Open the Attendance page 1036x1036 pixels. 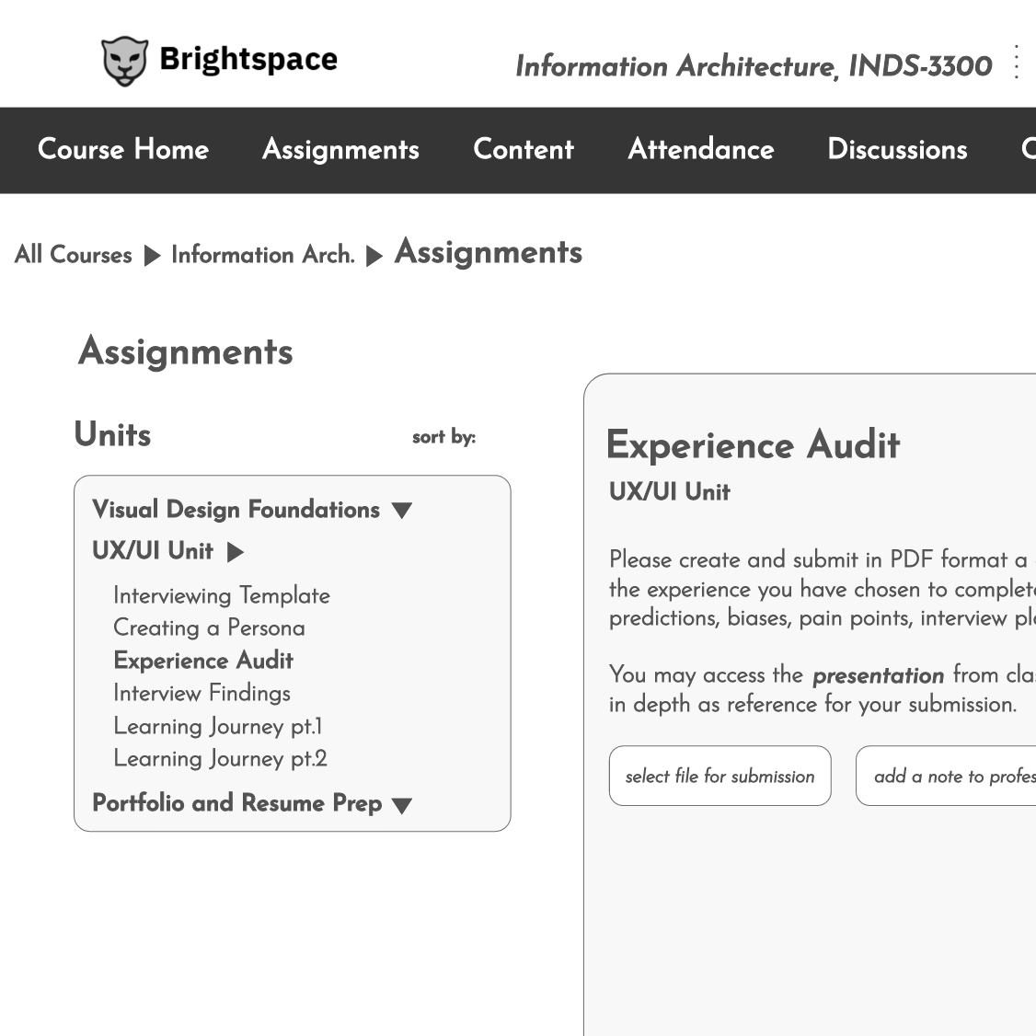point(700,150)
